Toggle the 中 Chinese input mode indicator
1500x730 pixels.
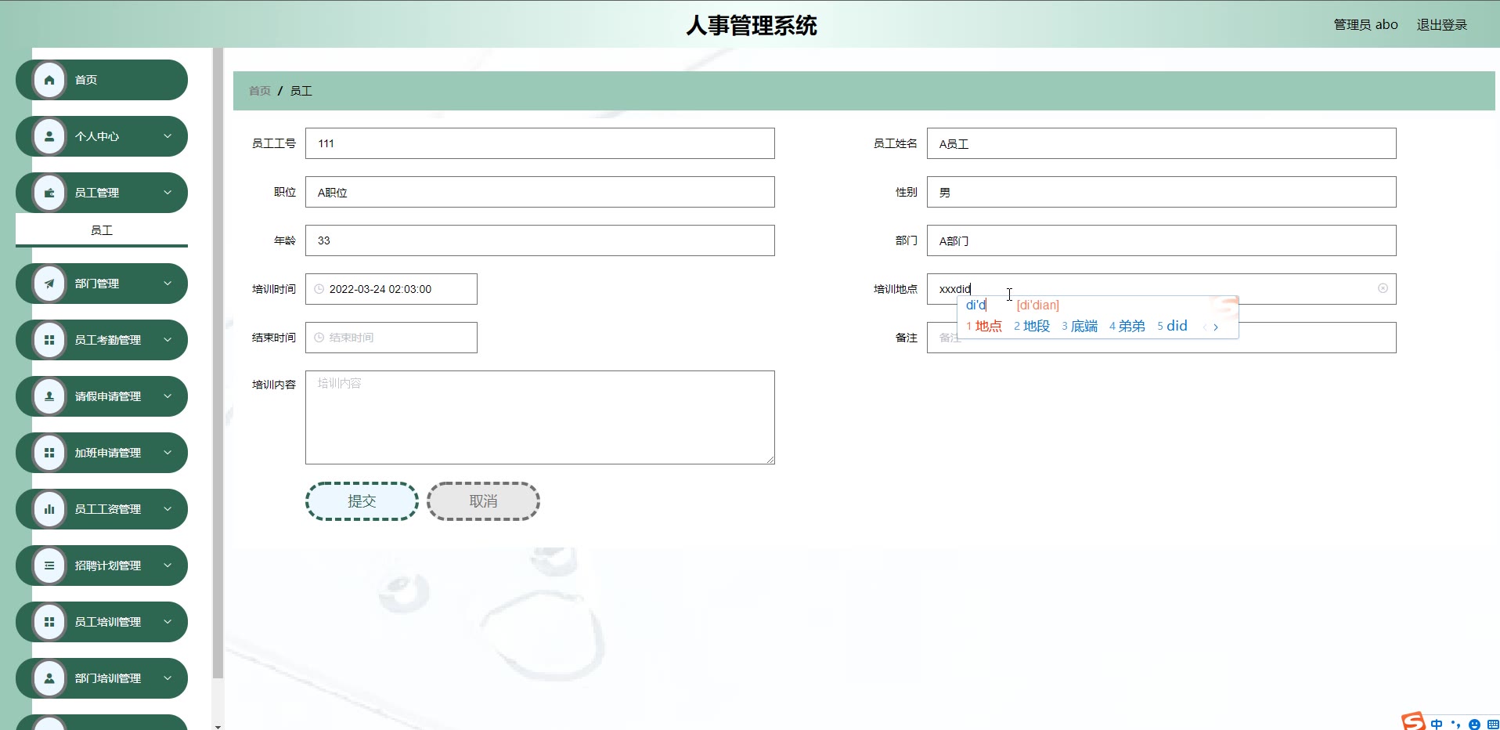(1436, 724)
